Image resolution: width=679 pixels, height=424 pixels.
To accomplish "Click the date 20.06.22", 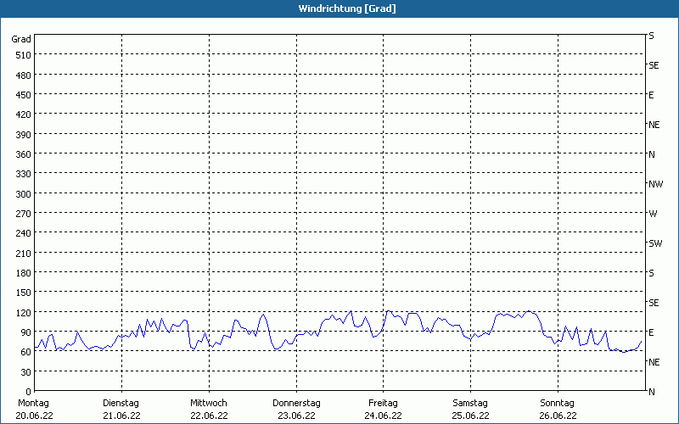I will (35, 416).
